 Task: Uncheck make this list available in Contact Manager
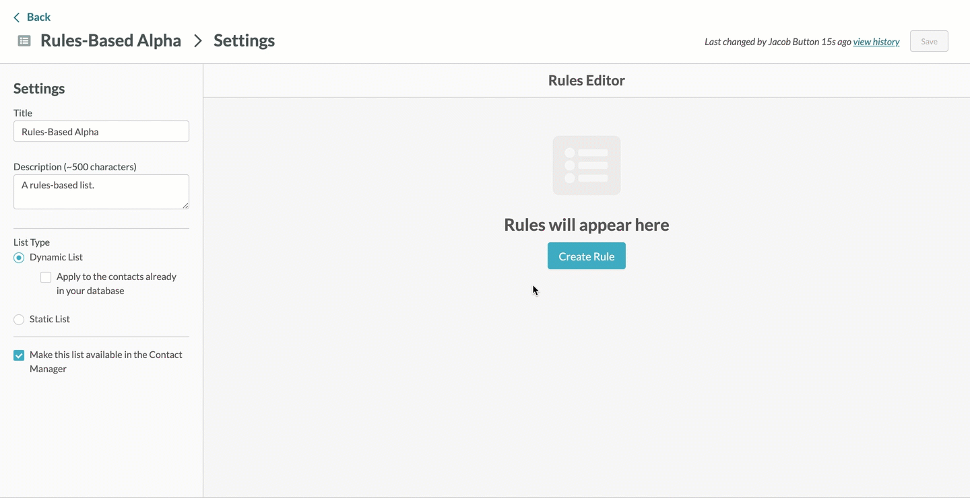(18, 355)
